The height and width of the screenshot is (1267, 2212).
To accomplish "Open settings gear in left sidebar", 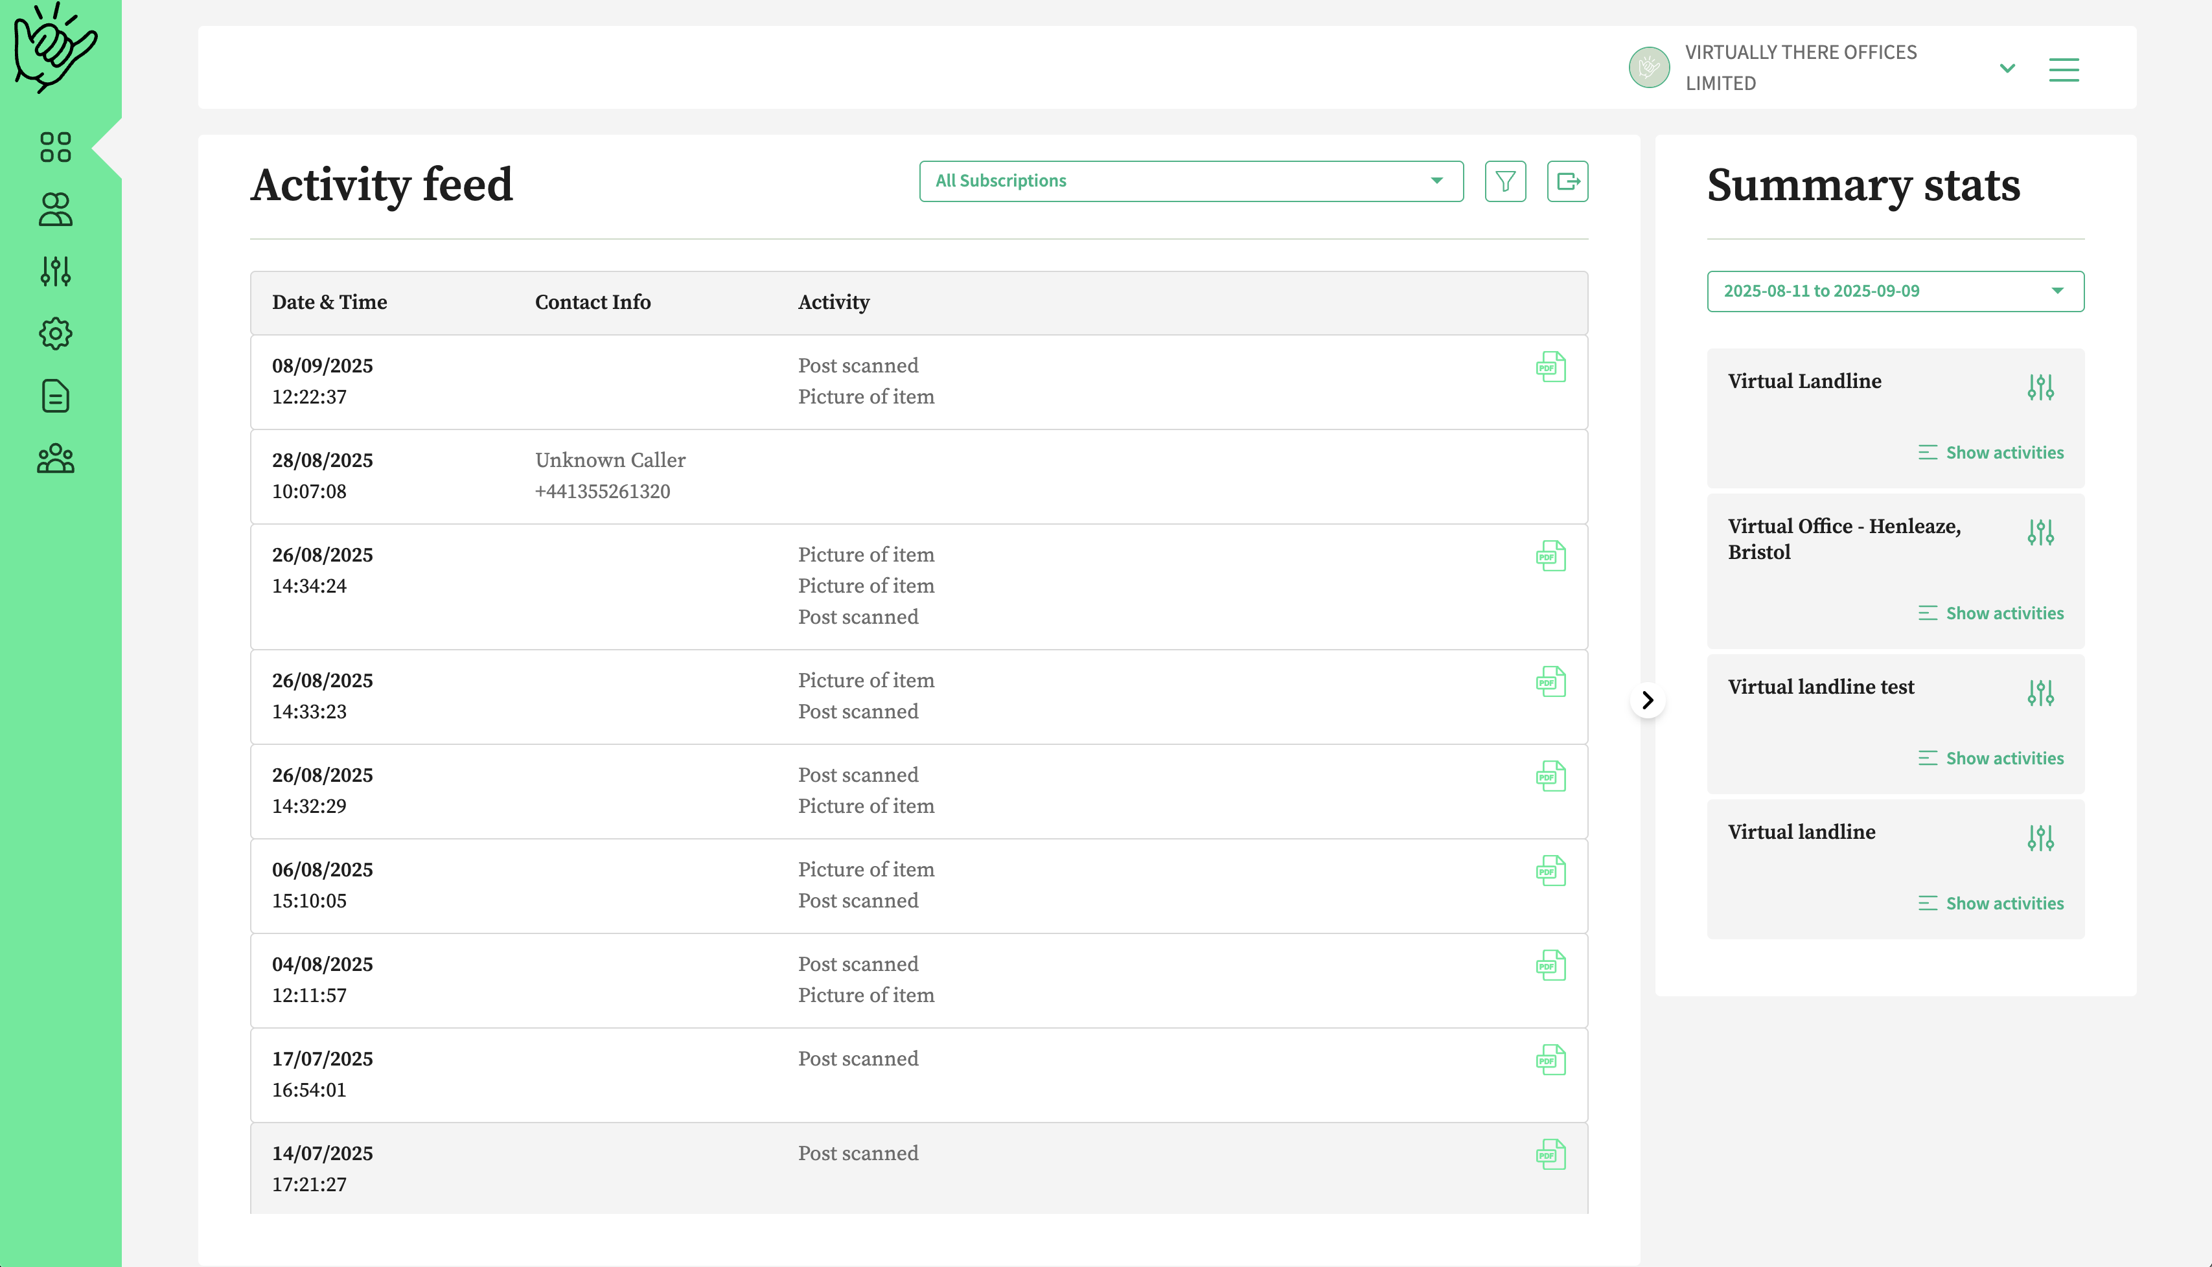I will click(55, 334).
